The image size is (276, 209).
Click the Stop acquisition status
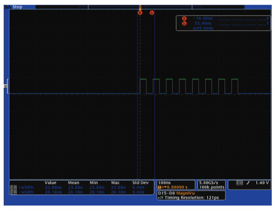(17, 7)
